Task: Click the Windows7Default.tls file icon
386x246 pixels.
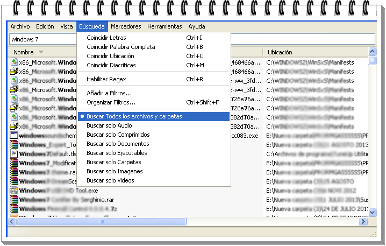Action: point(14,153)
